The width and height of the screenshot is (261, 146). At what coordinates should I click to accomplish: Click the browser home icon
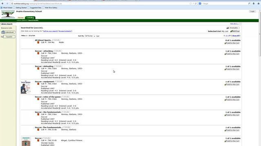pos(259,4)
